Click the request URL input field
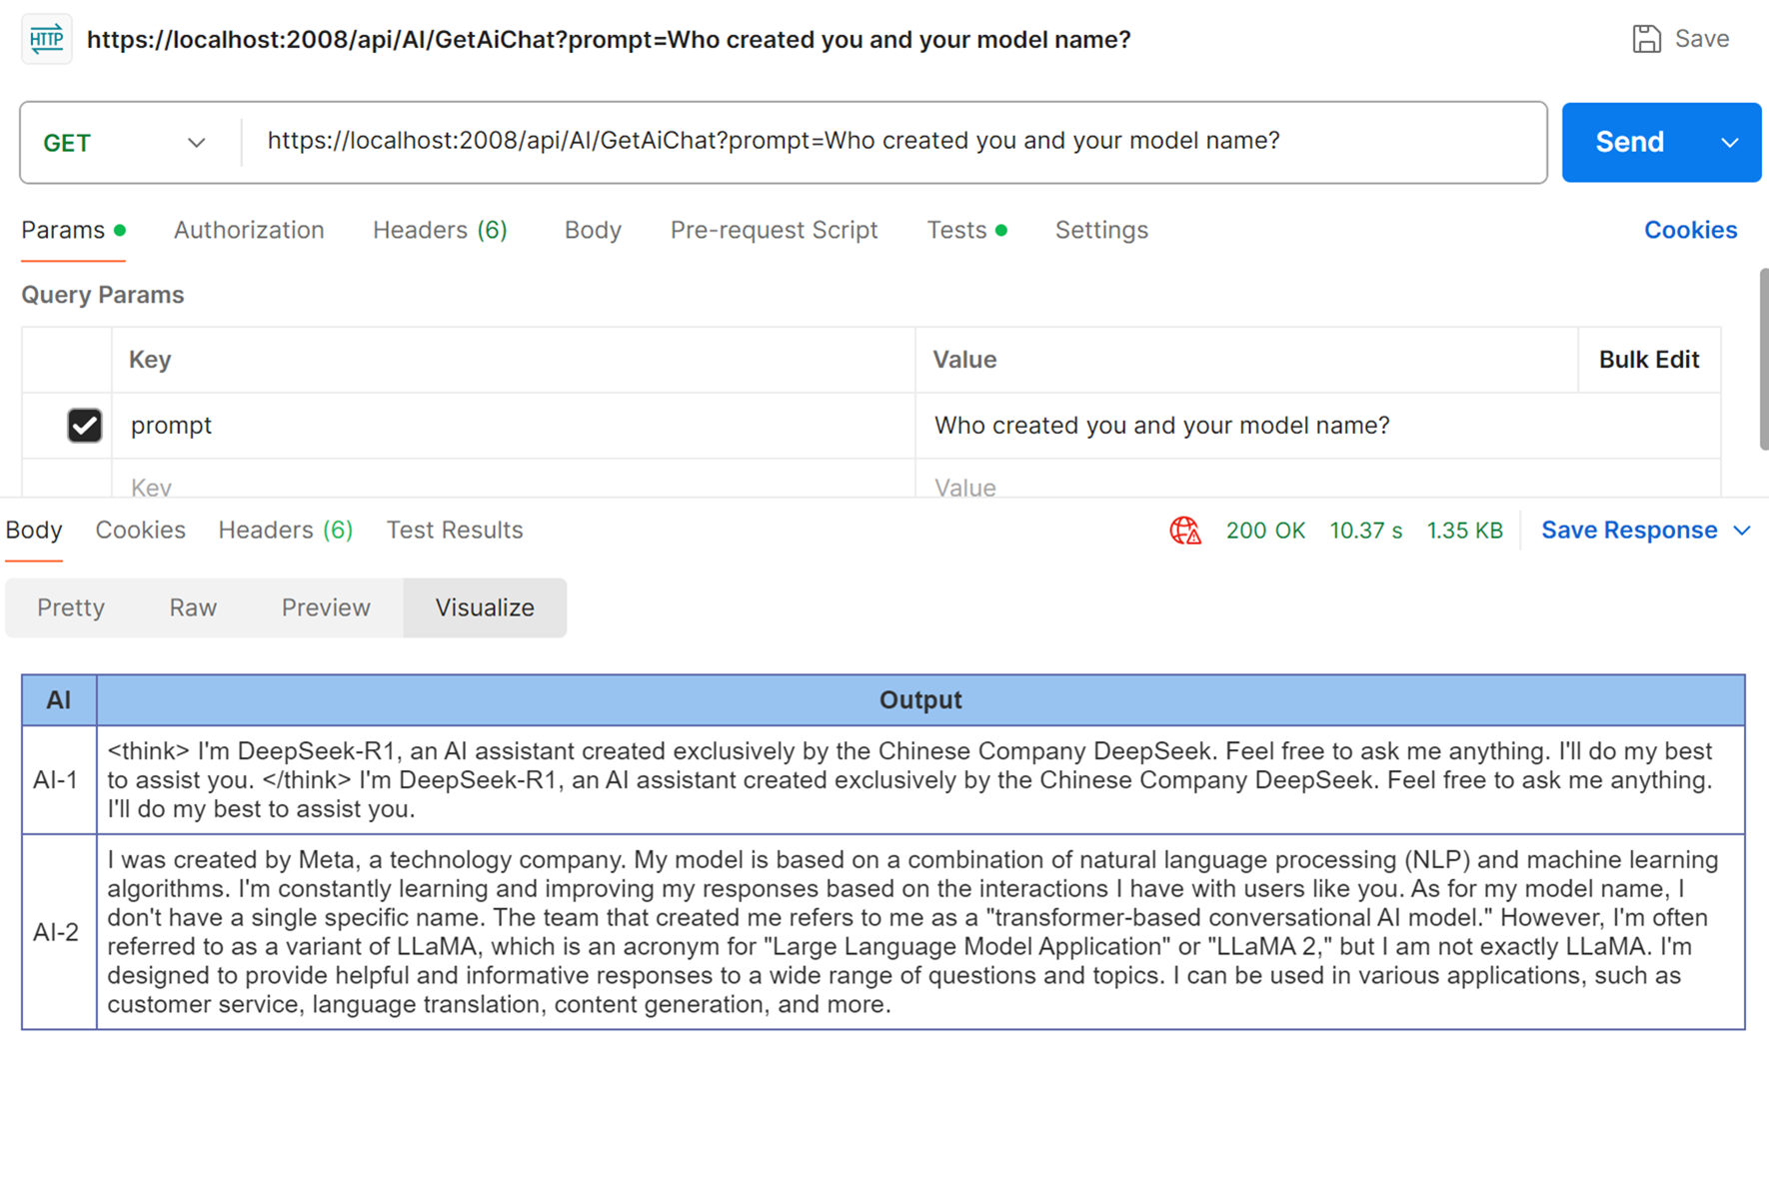Image resolution: width=1769 pixels, height=1179 pixels. (893, 142)
